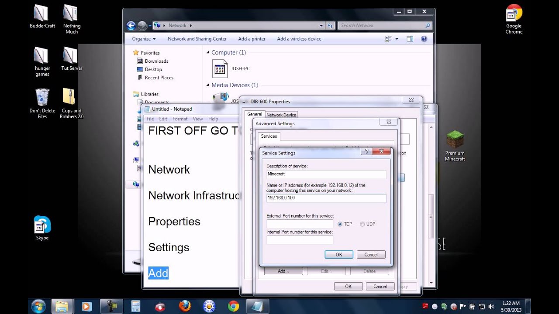Image resolution: width=559 pixels, height=314 pixels.
Task: Open Notepad Format menu
Action: [x=180, y=119]
